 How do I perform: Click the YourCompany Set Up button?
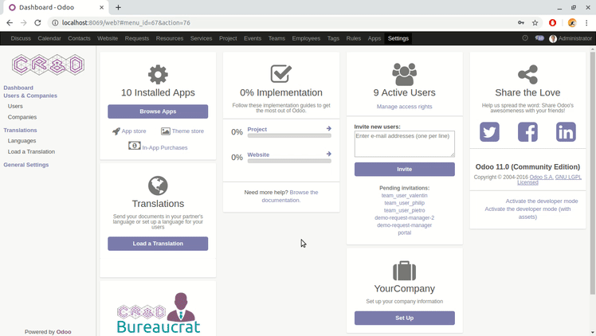[405, 318]
